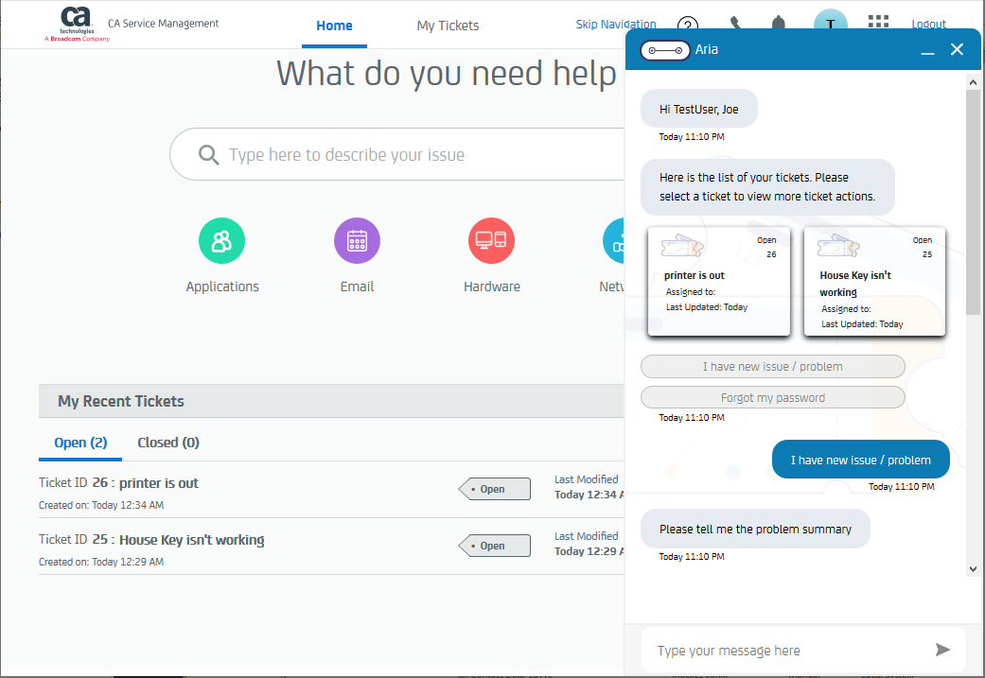Click the 'Please tell me the problem summary' message
Viewport: 985px width, 678px height.
click(x=755, y=530)
